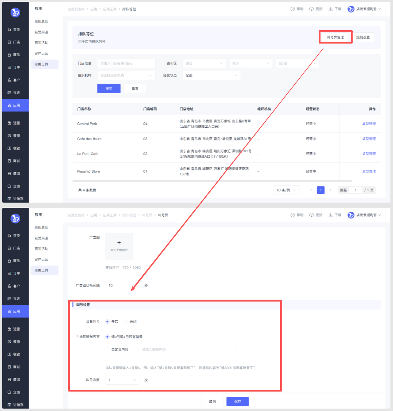Click 更新 cloud icon on 叫号屏 settings page
This screenshot has height=411, width=393.
click(312, 215)
